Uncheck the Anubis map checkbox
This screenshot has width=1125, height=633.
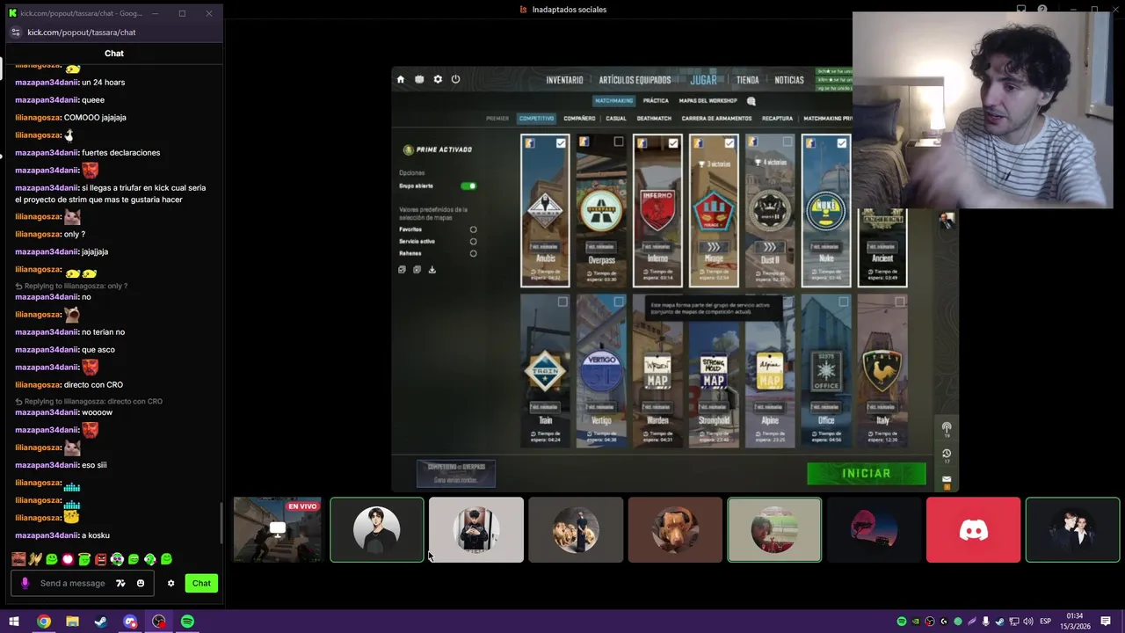[x=561, y=142]
